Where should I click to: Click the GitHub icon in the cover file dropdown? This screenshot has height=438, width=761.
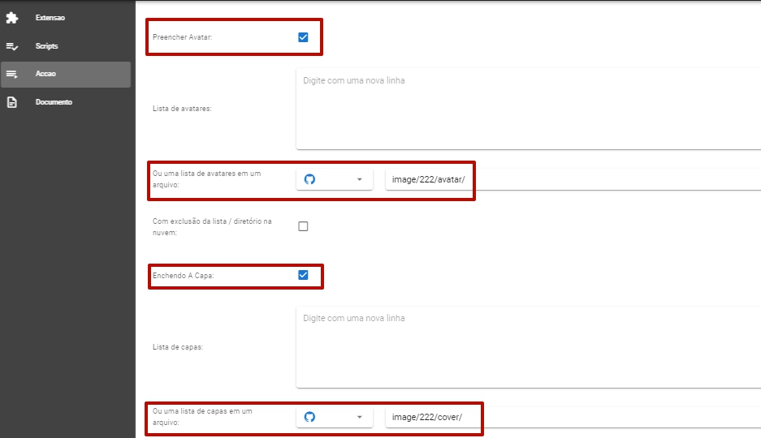[x=309, y=417]
